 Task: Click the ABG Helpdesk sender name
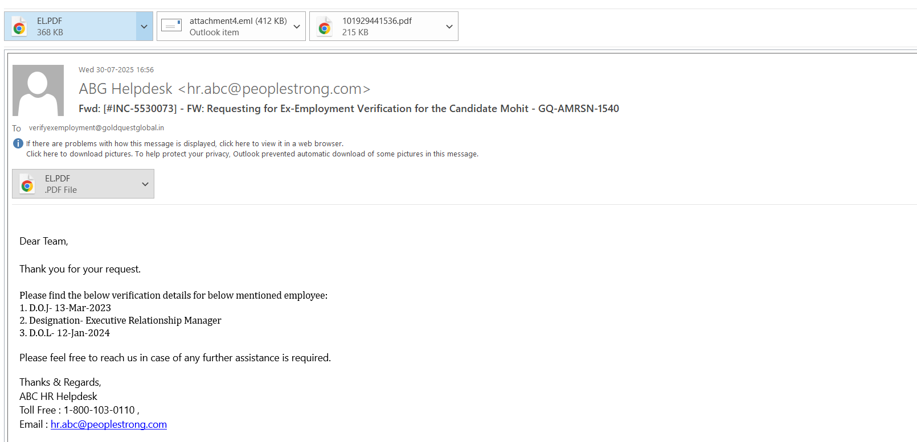[125, 89]
